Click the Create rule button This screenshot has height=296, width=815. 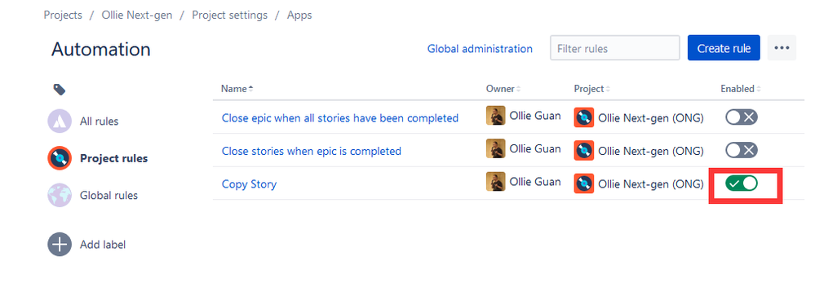point(724,48)
